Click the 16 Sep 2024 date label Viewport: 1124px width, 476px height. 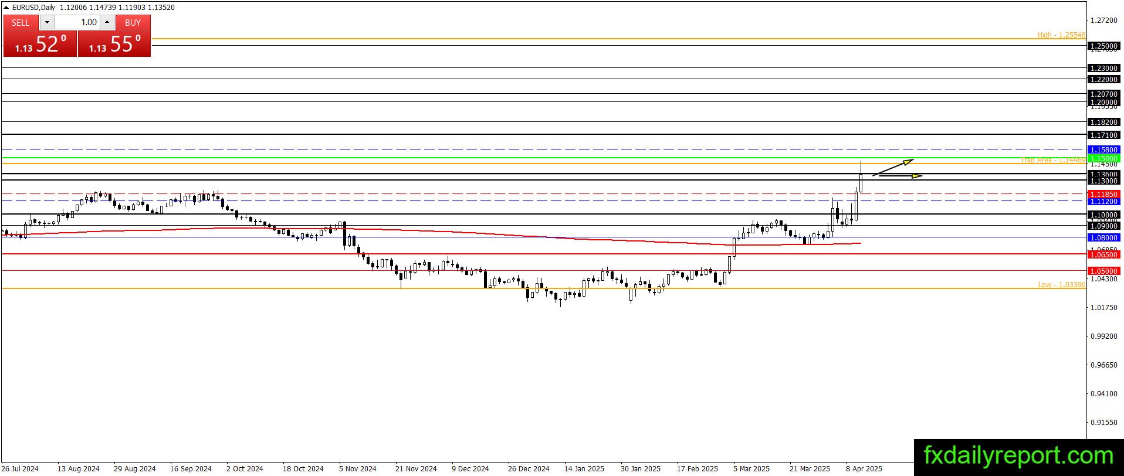(x=191, y=468)
